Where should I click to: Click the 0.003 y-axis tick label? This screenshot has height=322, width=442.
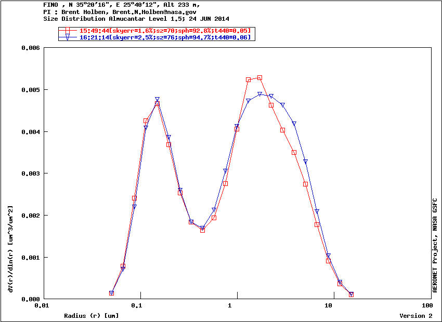pos(30,173)
